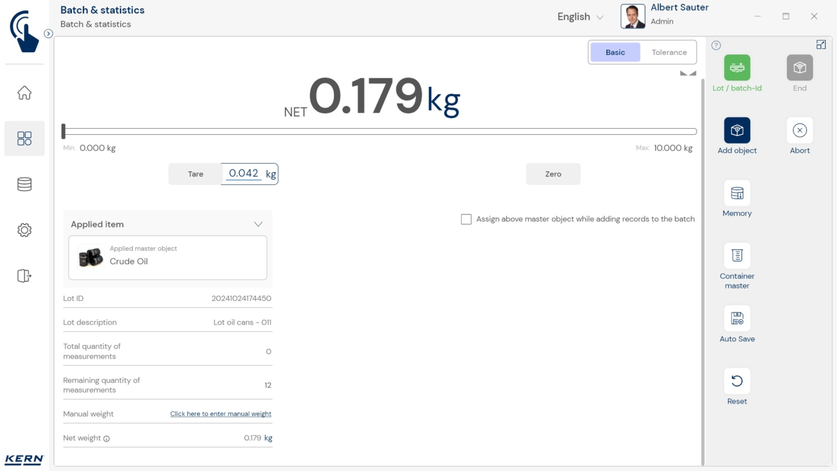
Task: Open the database icon in the sidebar
Action: click(24, 184)
